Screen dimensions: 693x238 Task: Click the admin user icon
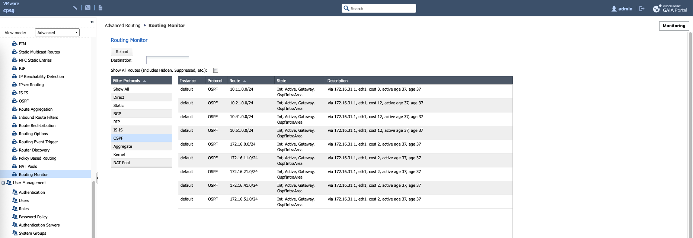614,9
